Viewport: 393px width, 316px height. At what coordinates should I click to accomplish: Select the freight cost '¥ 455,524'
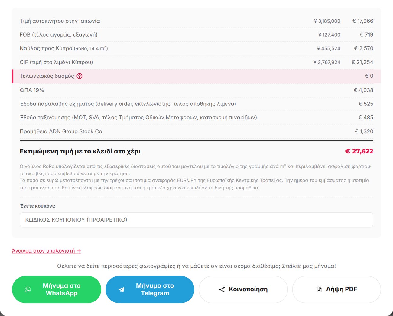point(329,48)
